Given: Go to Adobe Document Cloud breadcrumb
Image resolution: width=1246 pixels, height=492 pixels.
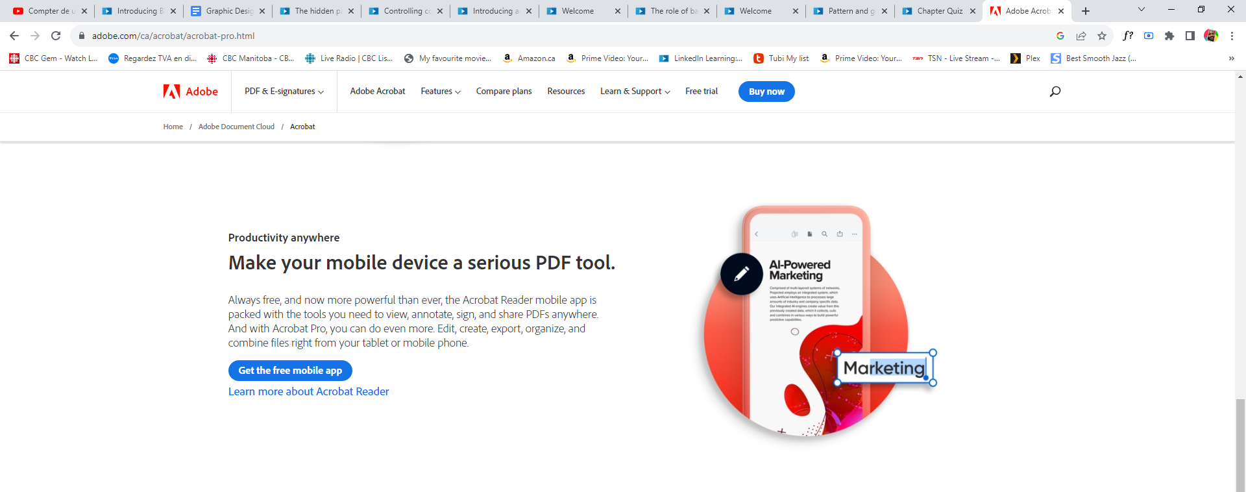Looking at the screenshot, I should point(236,127).
